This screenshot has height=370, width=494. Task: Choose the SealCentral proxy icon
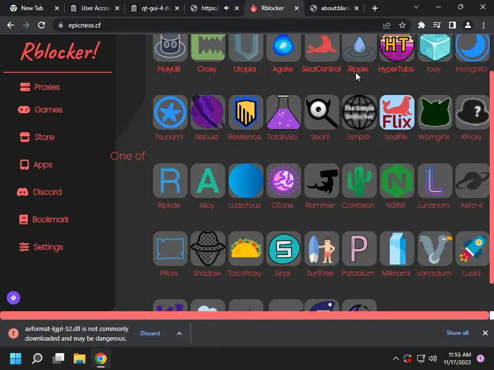(321, 48)
